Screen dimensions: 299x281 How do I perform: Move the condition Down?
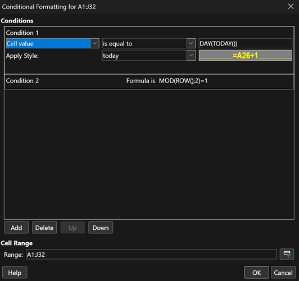[x=101, y=228]
